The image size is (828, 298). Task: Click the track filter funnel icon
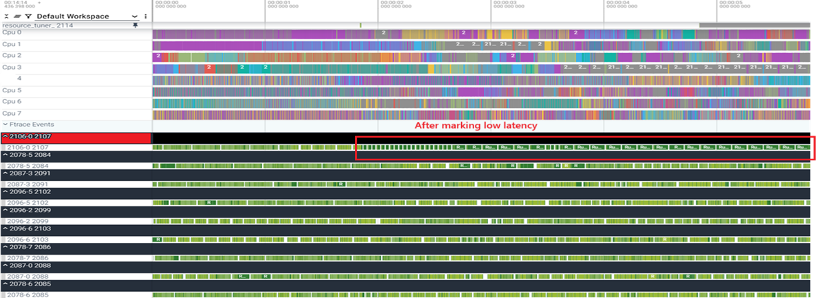[28, 16]
